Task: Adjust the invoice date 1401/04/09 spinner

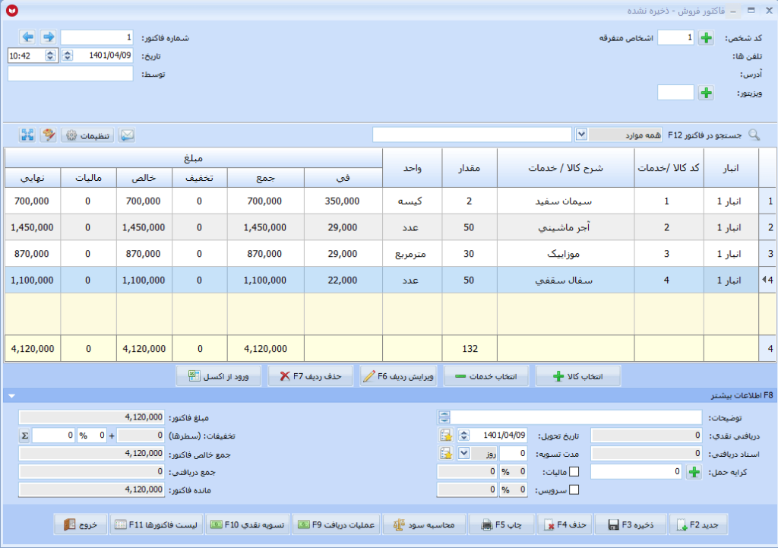Action: pos(68,55)
